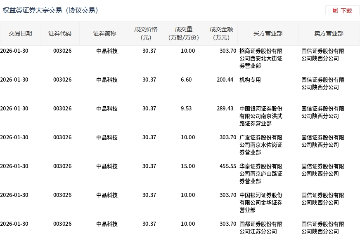Select buyer 广发证券南京水佑岗证券营业部
The image size is (360, 248).
tap(261, 145)
